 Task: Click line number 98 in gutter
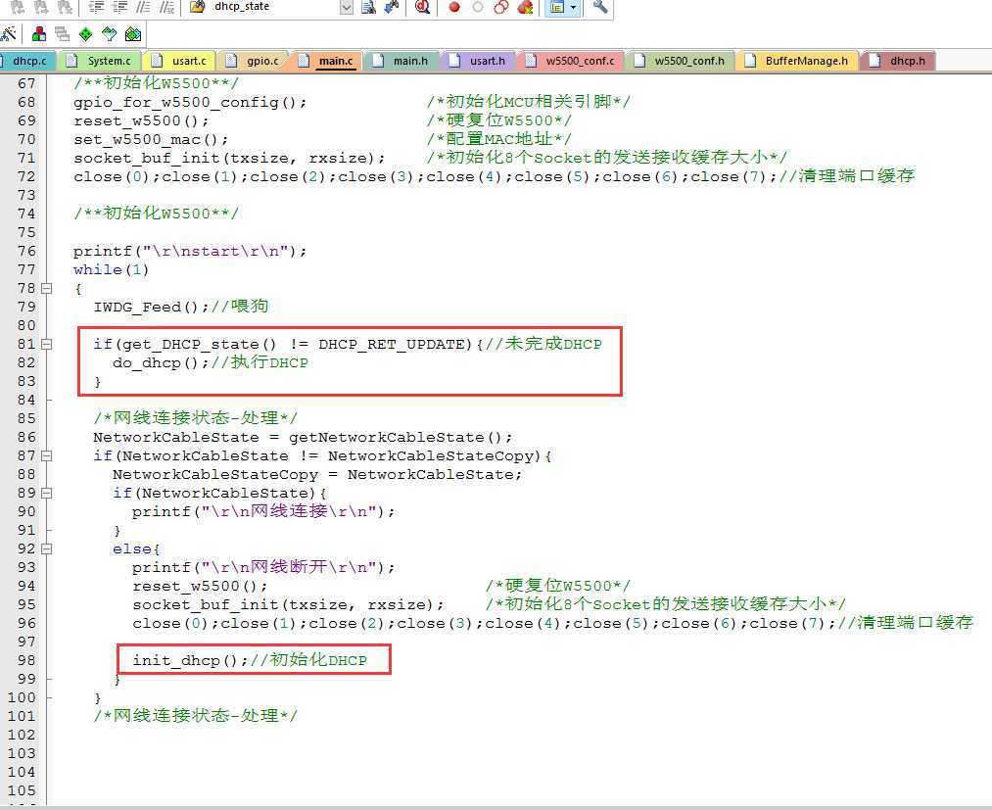[26, 660]
